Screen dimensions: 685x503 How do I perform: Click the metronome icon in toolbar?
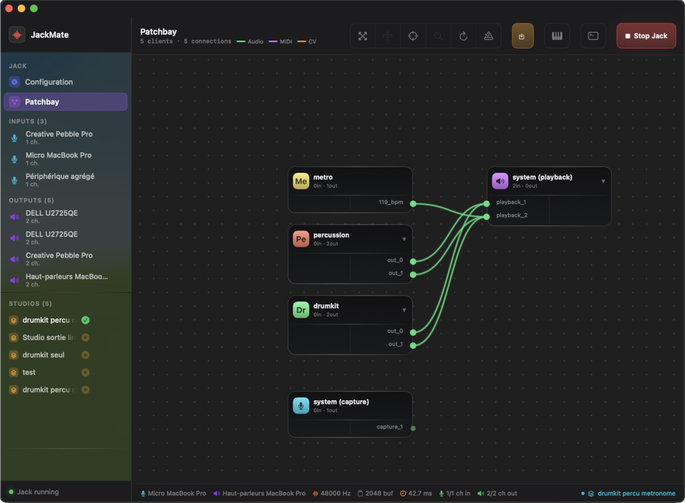(x=488, y=36)
